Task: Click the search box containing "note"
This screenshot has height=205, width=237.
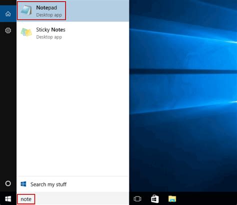Action: (73, 199)
